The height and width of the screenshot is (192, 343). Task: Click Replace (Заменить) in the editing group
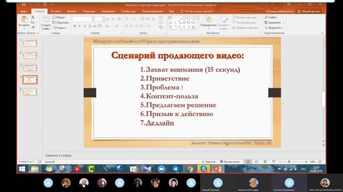pos(274,22)
